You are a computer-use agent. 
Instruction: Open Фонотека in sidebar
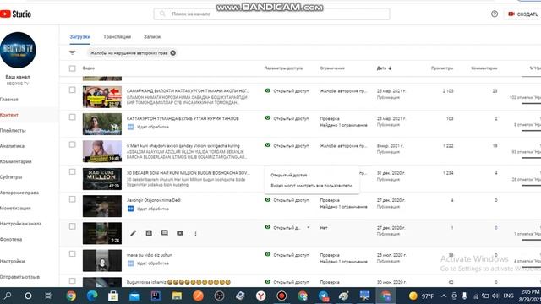[11, 239]
